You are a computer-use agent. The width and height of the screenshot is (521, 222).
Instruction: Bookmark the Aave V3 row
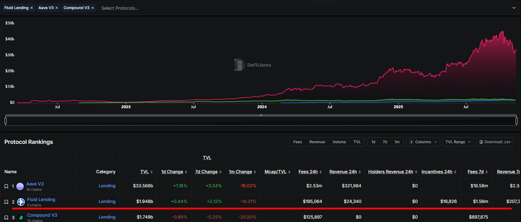point(6,186)
